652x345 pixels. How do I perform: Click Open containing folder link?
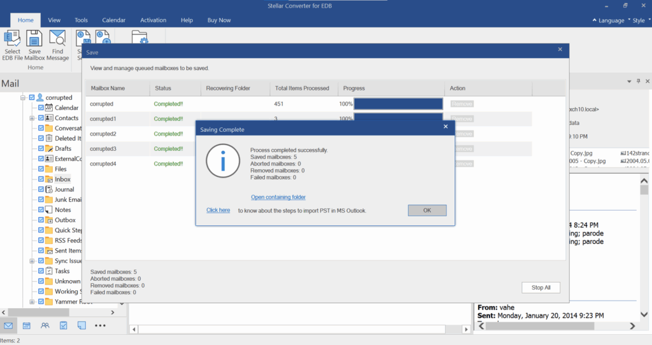coord(278,197)
